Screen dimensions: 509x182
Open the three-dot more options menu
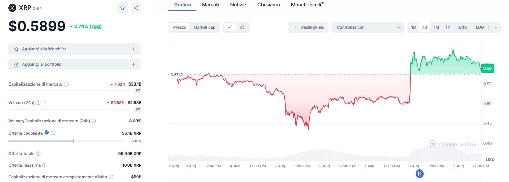pos(495,27)
